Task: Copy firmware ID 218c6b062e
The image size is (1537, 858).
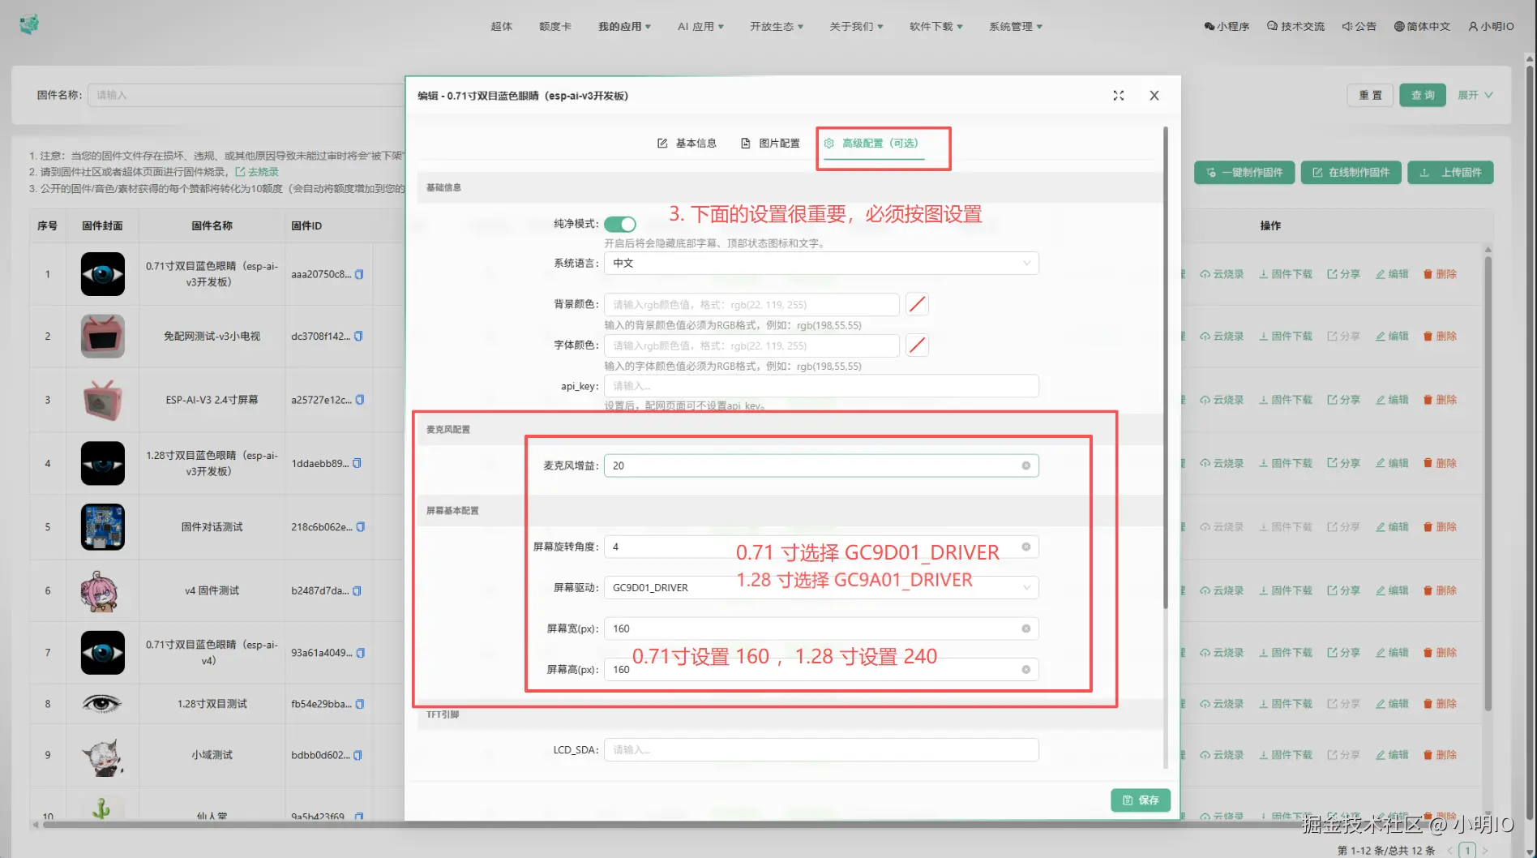Action: point(361,526)
